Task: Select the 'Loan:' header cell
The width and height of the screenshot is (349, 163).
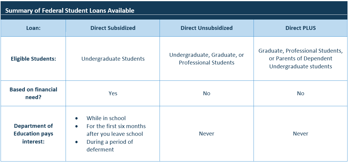Action: (x=33, y=28)
